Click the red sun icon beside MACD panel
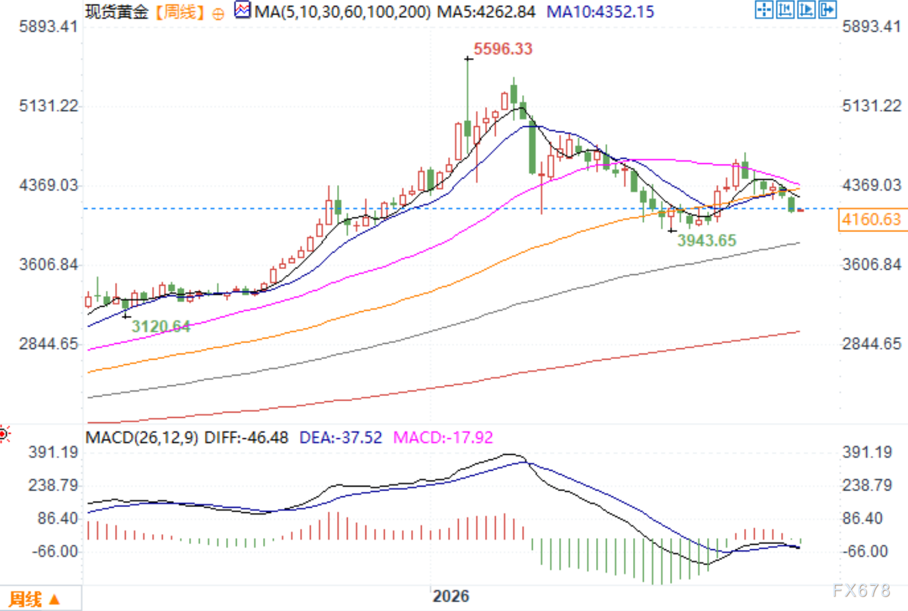The image size is (908, 611). [4, 434]
